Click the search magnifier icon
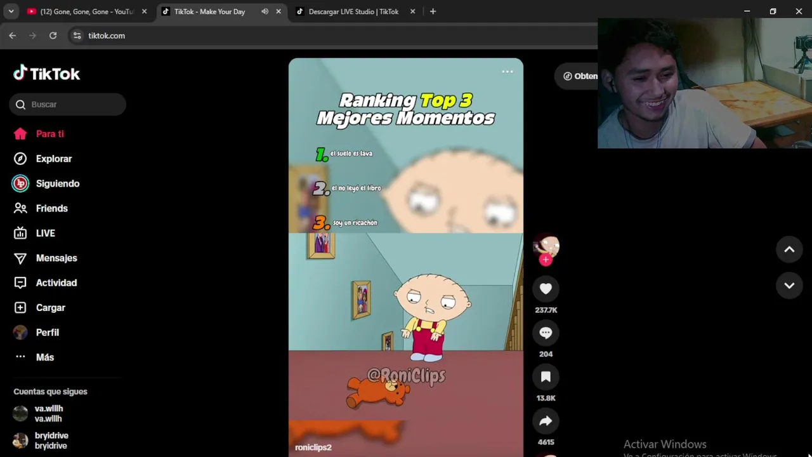This screenshot has width=812, height=457. (x=20, y=105)
